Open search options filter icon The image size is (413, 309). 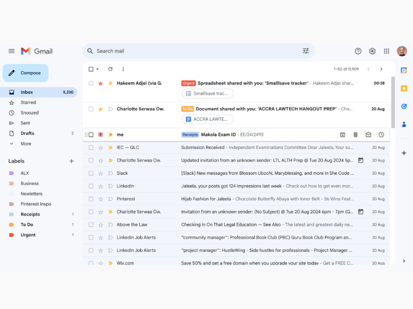point(306,51)
